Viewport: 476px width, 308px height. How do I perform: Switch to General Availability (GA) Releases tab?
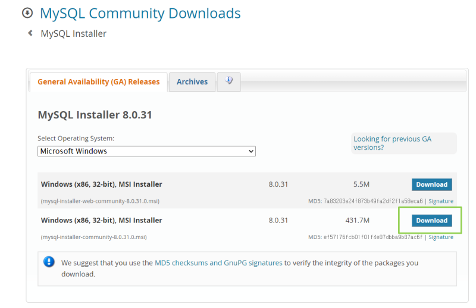98,81
